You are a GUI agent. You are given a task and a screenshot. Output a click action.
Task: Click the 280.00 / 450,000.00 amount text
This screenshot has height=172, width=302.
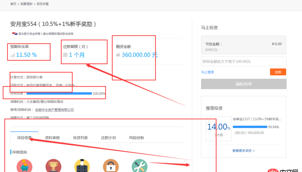249,133
